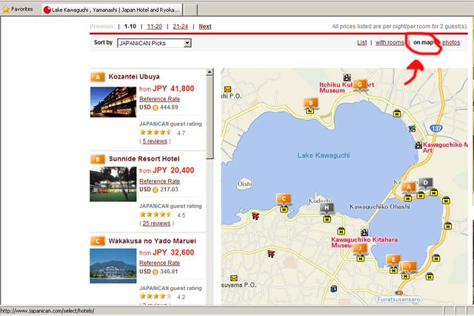Select map marker C on lake shore
The width and height of the screenshot is (474, 316).
pyautogui.click(x=284, y=199)
